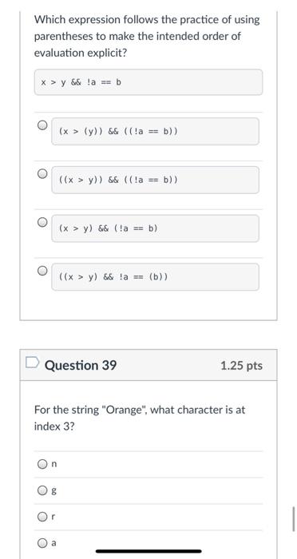Pick radio option ((x > y) && !a == (b))
Image resolution: width=297 pixels, height=559 pixels.
[x=43, y=271]
